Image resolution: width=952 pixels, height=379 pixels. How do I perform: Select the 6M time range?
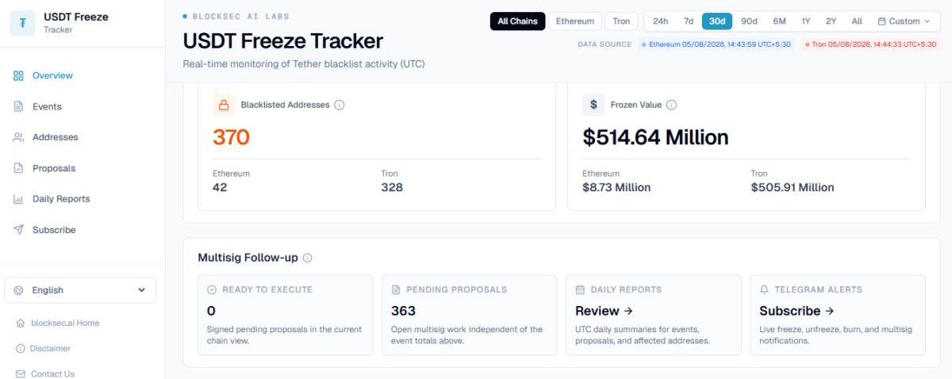click(x=779, y=21)
